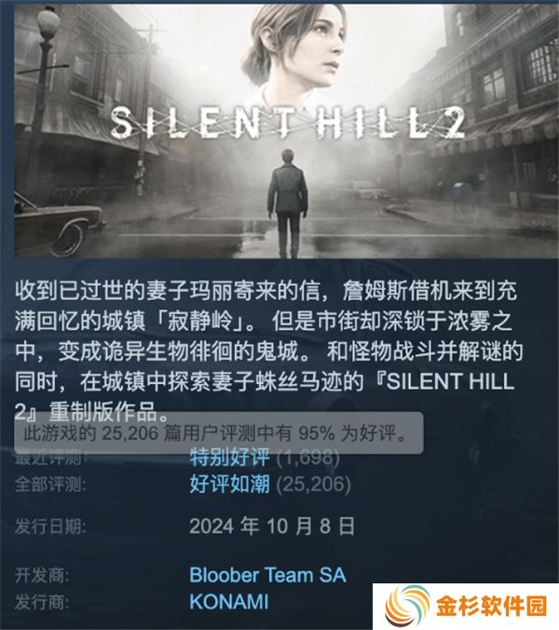Click the Bloober Team SA developer link
559x630 pixels.
click(x=267, y=575)
